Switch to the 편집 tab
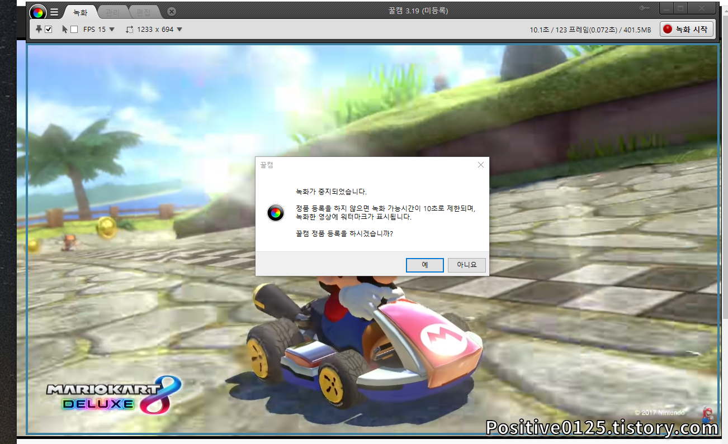728x444 pixels. [x=144, y=12]
